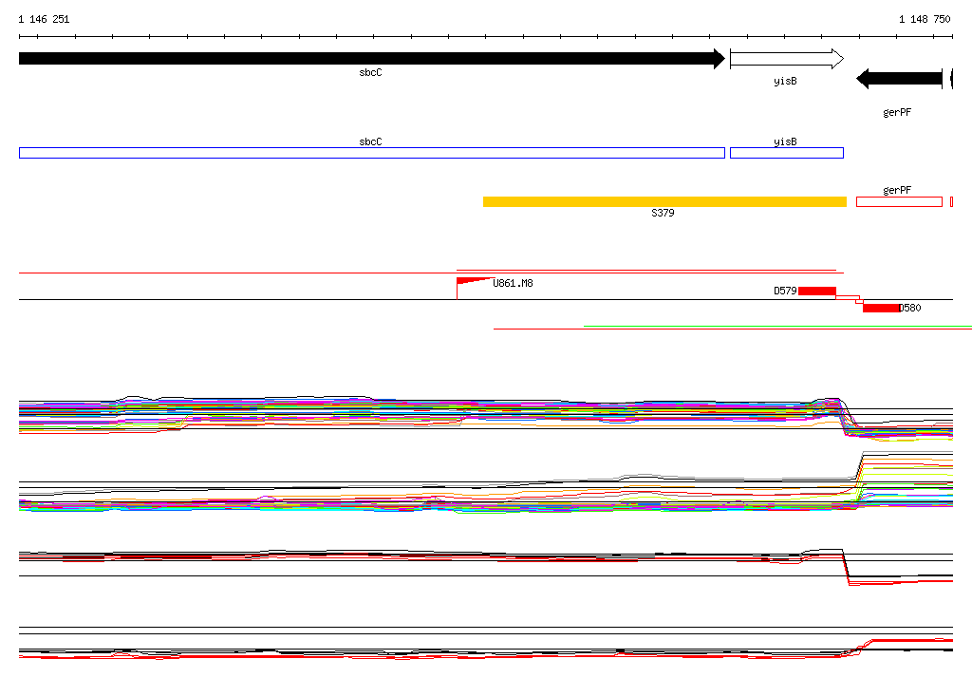Select the blue sbcC outlined box
The image size is (972, 678).
(372, 153)
